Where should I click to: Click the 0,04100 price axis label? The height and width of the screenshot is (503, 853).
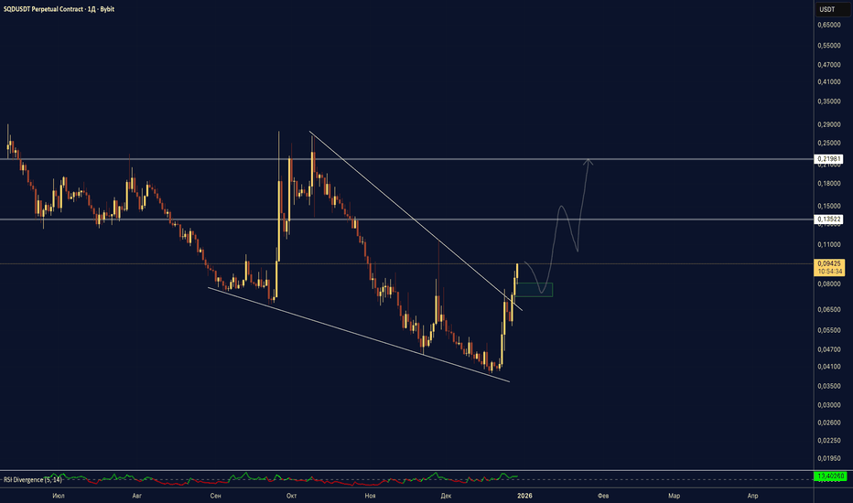click(828, 367)
